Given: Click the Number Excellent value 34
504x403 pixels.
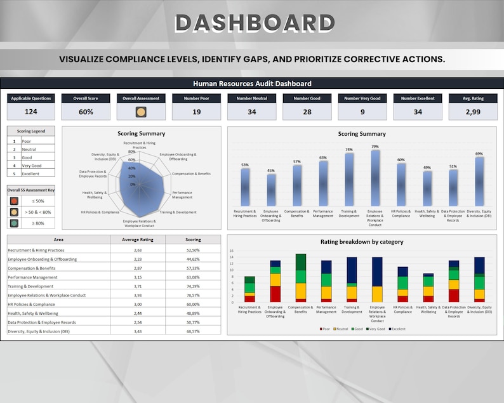Looking at the screenshot, I should click(418, 112).
